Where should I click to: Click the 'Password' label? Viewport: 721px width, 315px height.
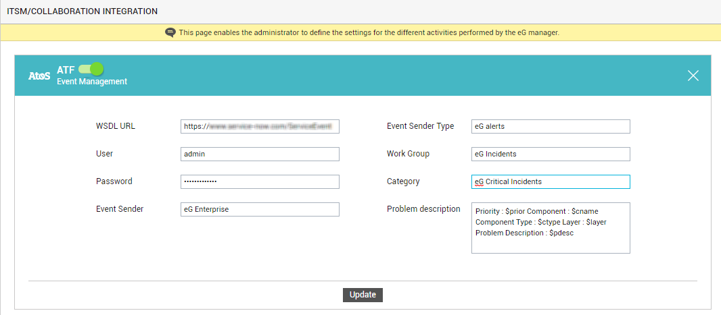pos(114,181)
